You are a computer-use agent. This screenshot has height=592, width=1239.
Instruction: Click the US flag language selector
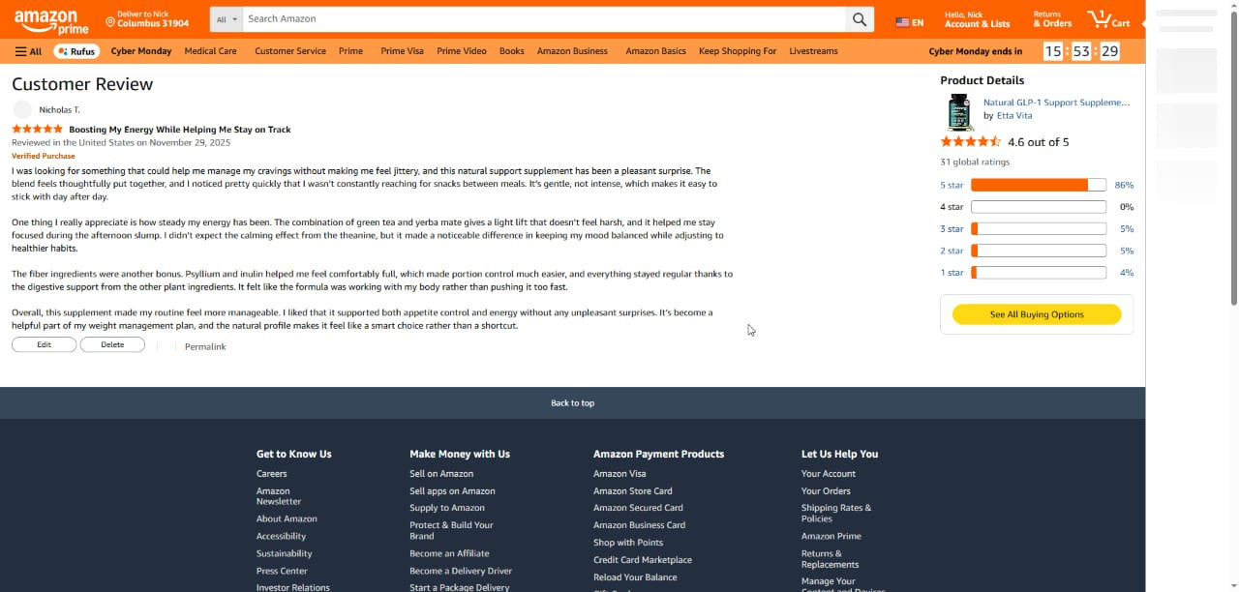tap(909, 22)
